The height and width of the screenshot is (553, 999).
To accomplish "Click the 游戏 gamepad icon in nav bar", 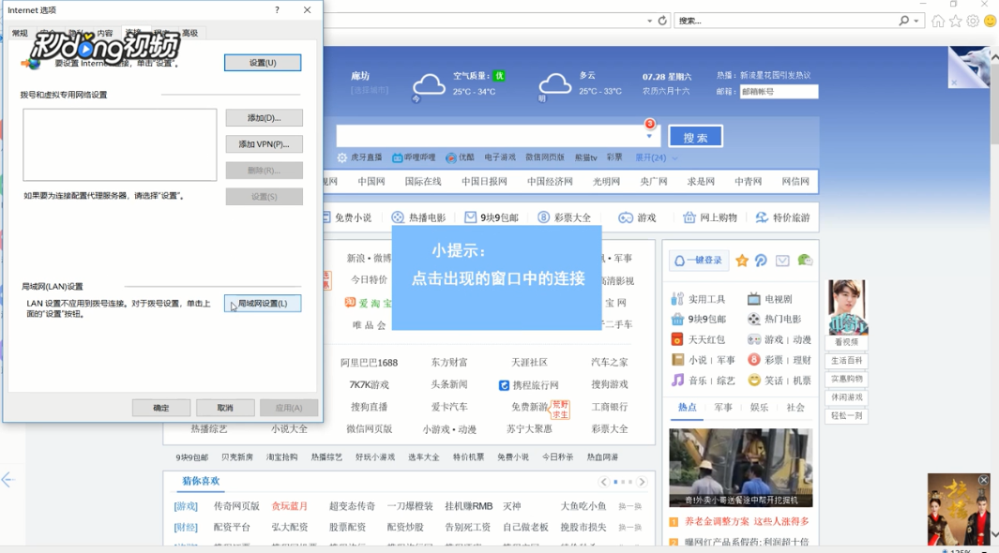I will tap(626, 217).
